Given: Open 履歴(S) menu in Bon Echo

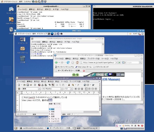Looking at the screenshot, I should [x=83, y=58].
